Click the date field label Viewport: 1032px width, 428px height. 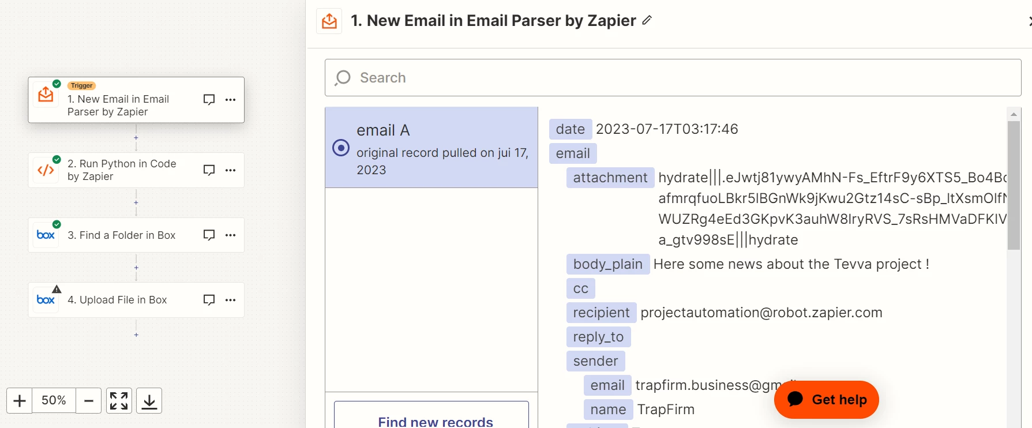coord(571,129)
